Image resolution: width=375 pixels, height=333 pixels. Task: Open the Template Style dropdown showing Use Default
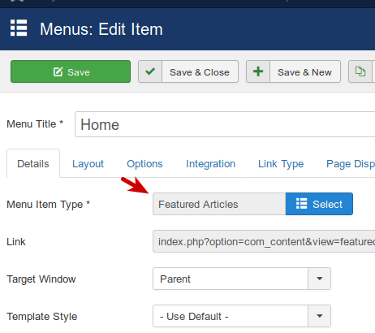(x=242, y=316)
